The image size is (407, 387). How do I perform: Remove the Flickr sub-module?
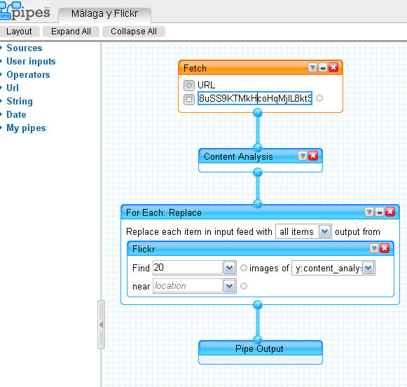tap(385, 248)
